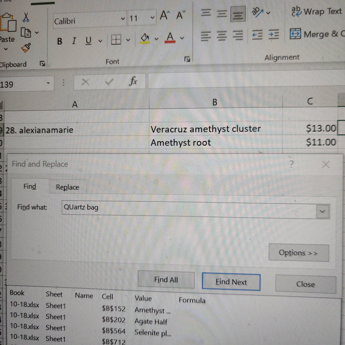The height and width of the screenshot is (345, 345).
Task: Click the Increase Indent icon
Action: [x=273, y=34]
